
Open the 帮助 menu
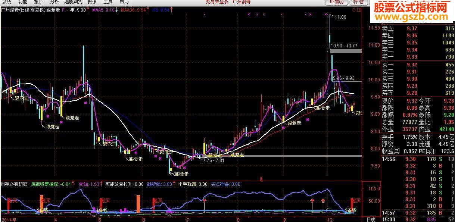124,2
